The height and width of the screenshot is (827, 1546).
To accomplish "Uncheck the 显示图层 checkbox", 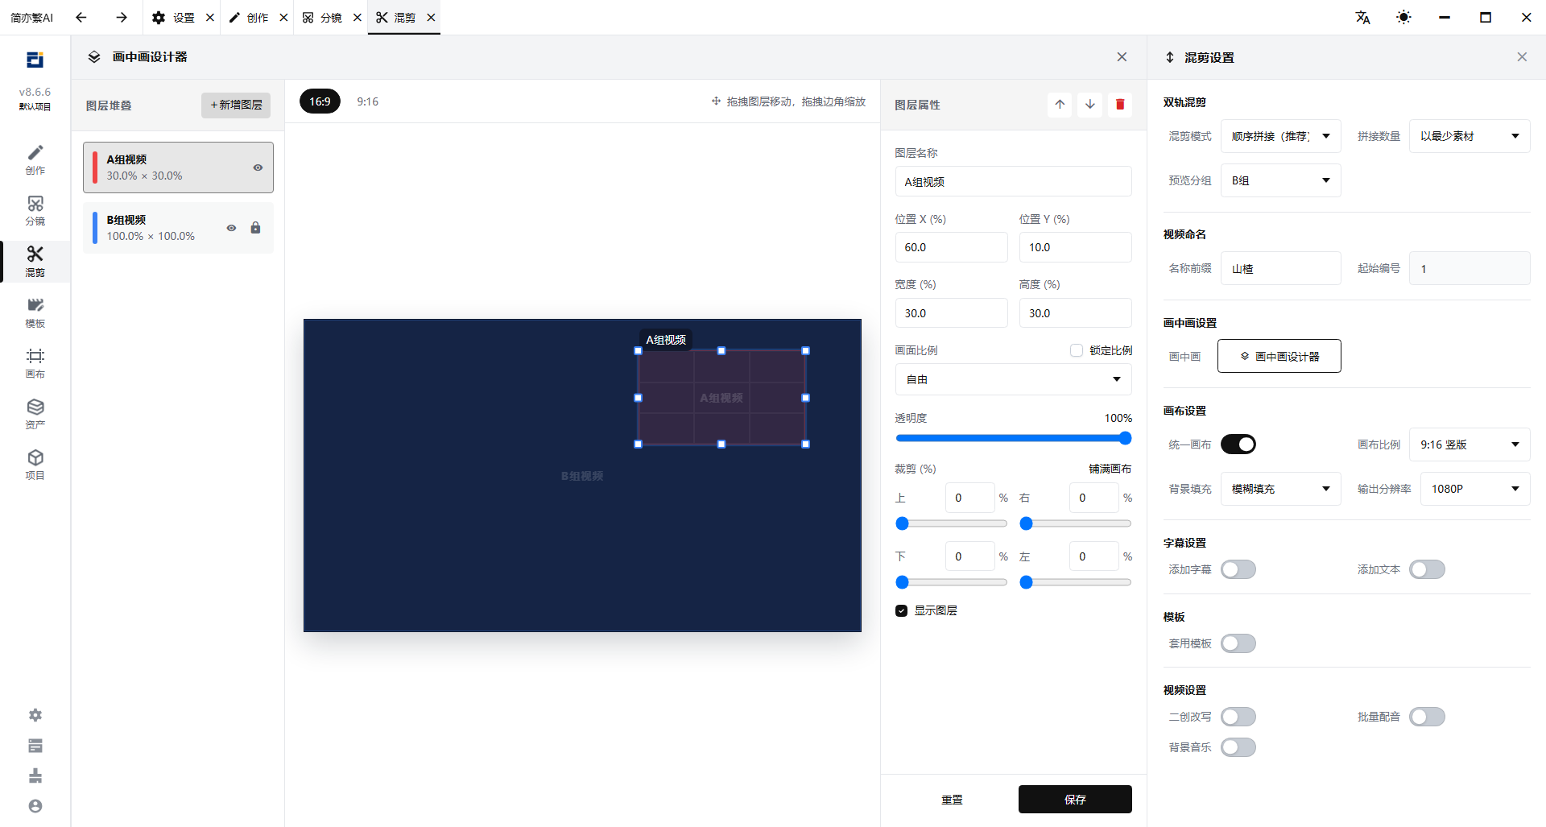I will [x=902, y=610].
